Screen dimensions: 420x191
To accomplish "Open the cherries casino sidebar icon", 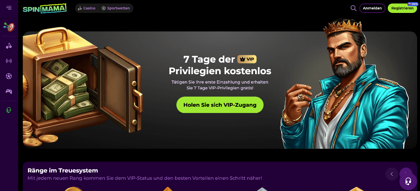I will (x=9, y=45).
